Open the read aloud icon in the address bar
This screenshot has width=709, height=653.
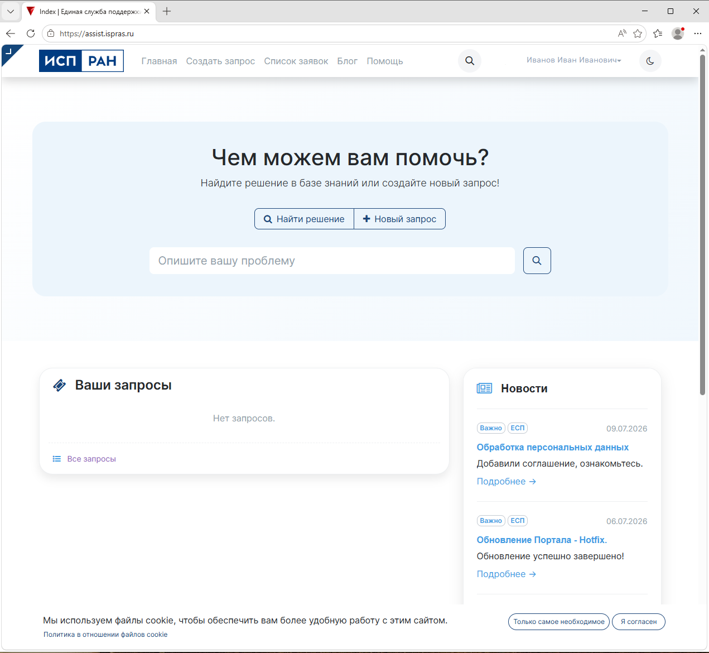[622, 33]
